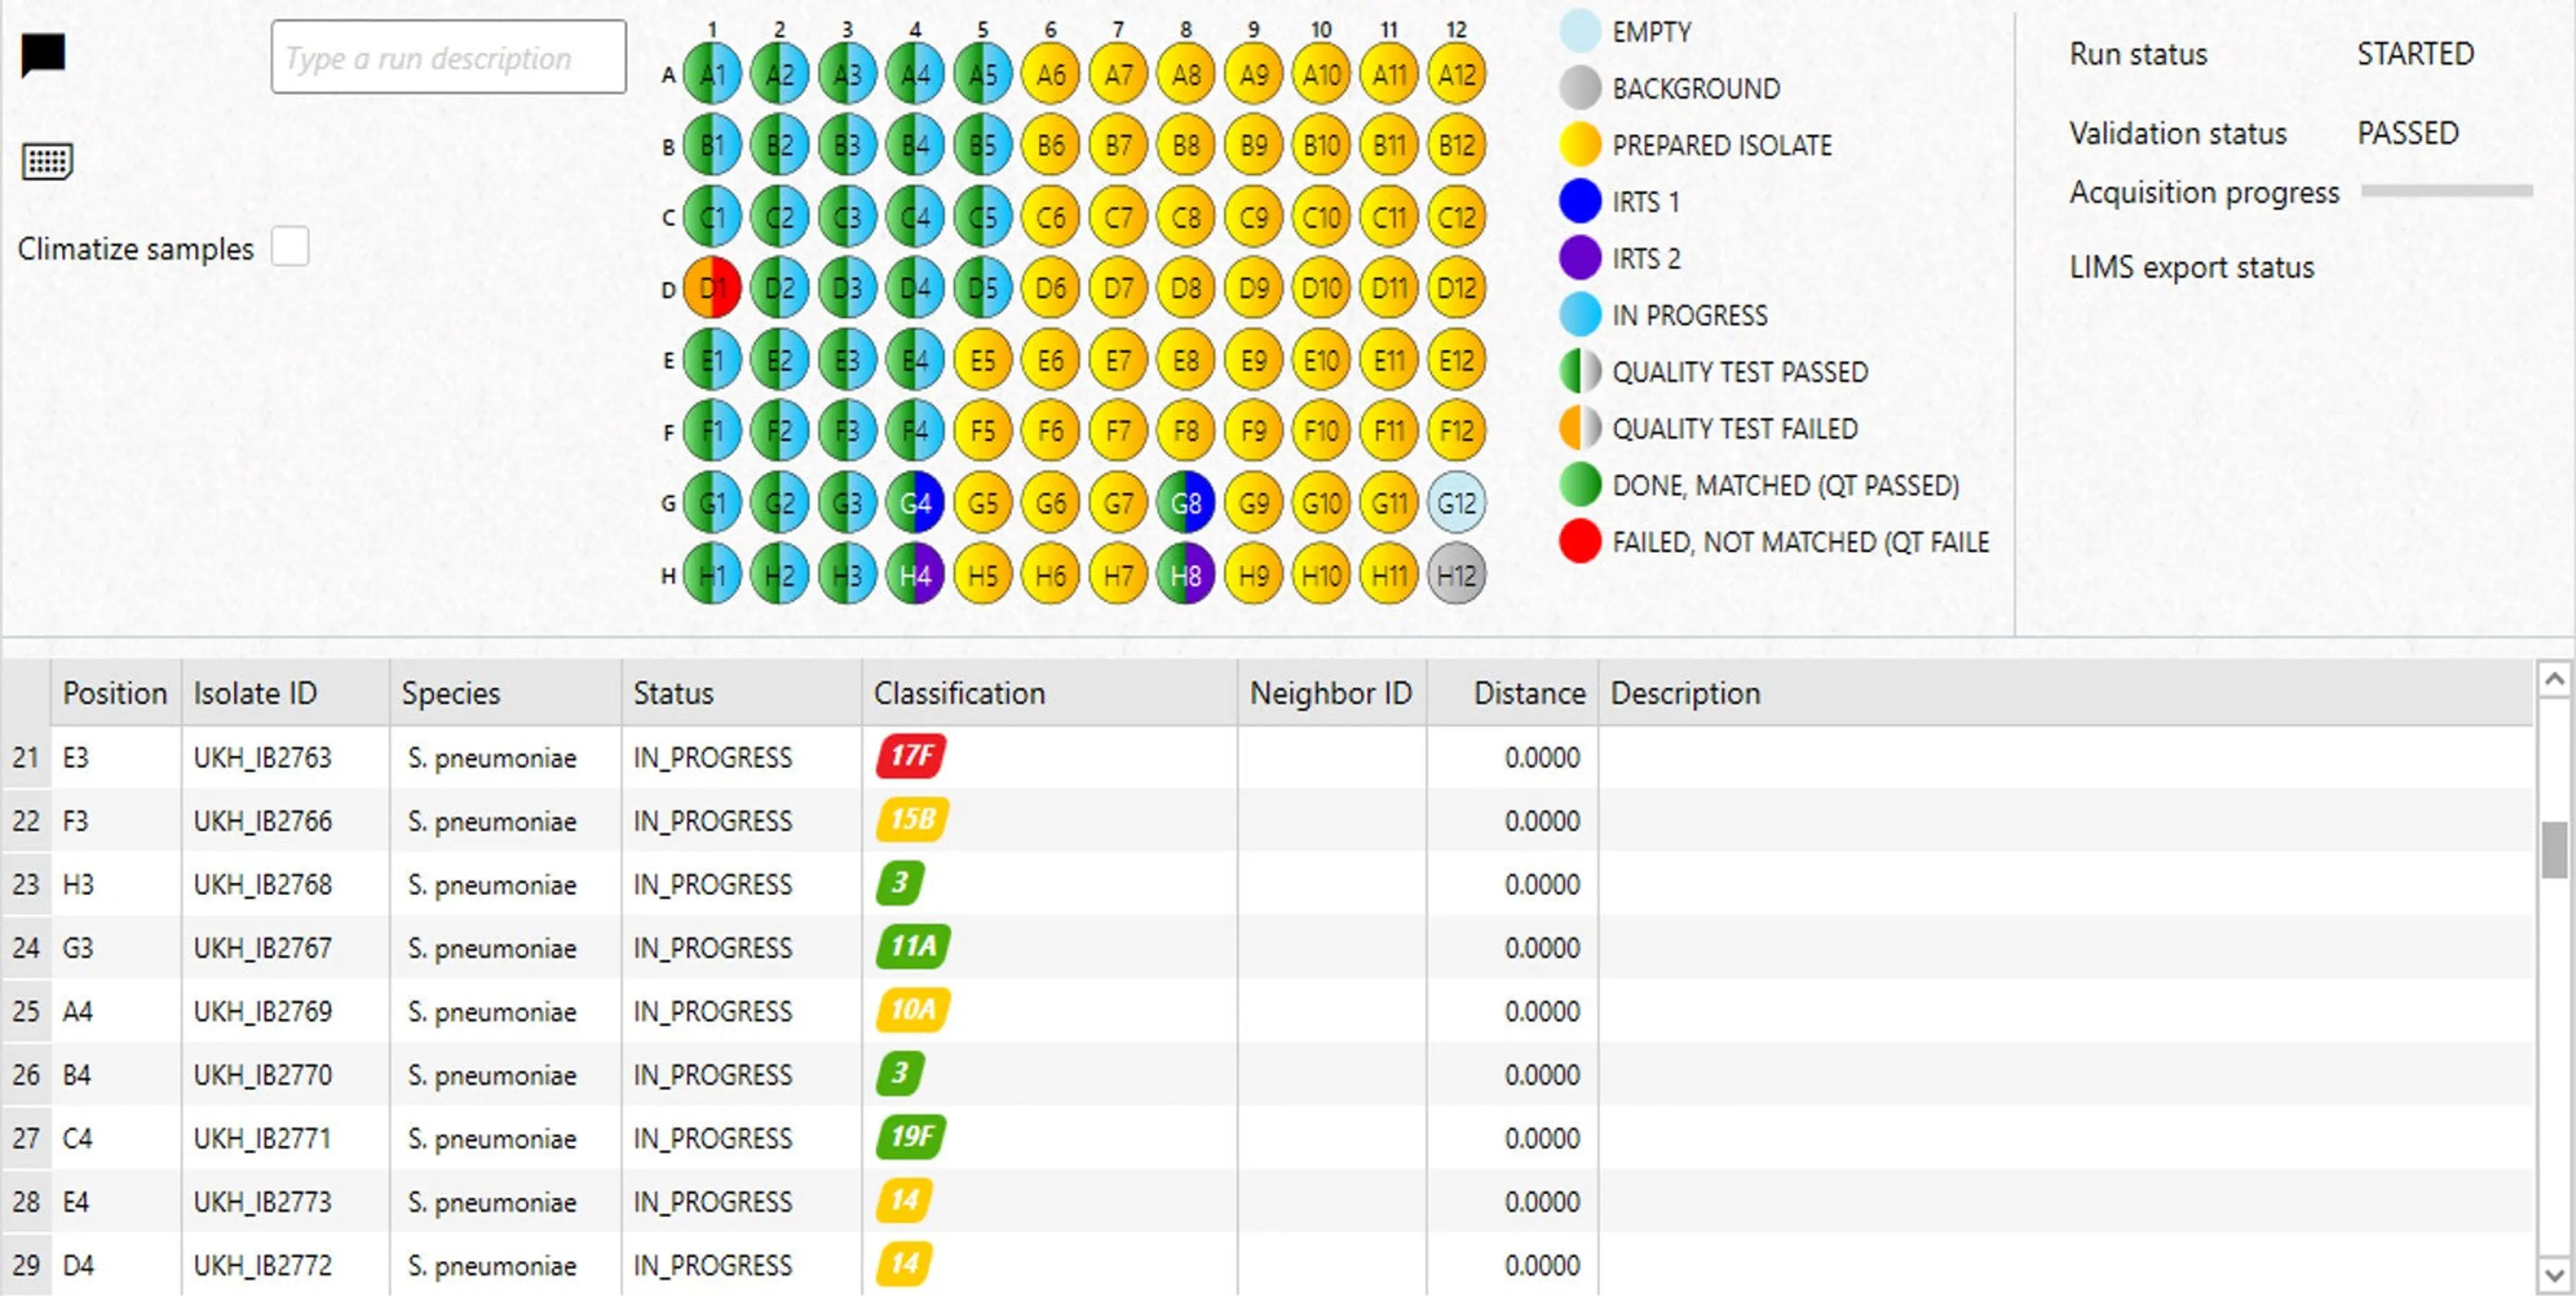Viewport: 2576px width, 1296px height.
Task: Sort table by Distance header
Action: tap(1512, 693)
